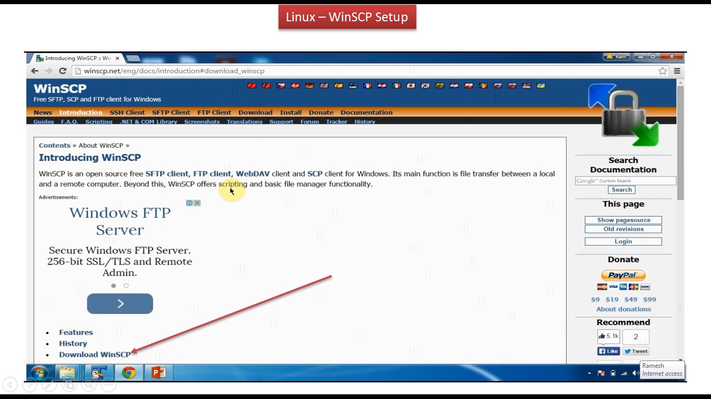The image size is (711, 399).
Task: Click the Old revisions button
Action: coord(623,229)
